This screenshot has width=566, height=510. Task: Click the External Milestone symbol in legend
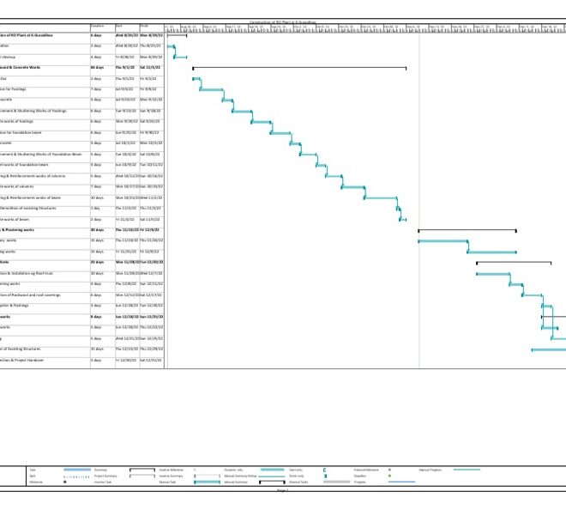pos(389,470)
